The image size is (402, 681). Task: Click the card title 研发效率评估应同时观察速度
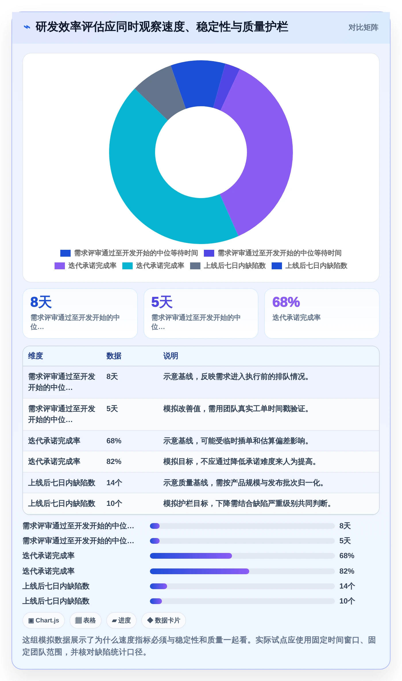coord(162,27)
